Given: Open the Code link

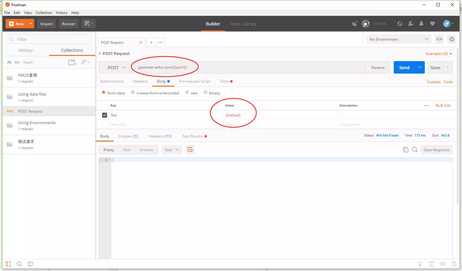Looking at the screenshot, I should point(448,82).
